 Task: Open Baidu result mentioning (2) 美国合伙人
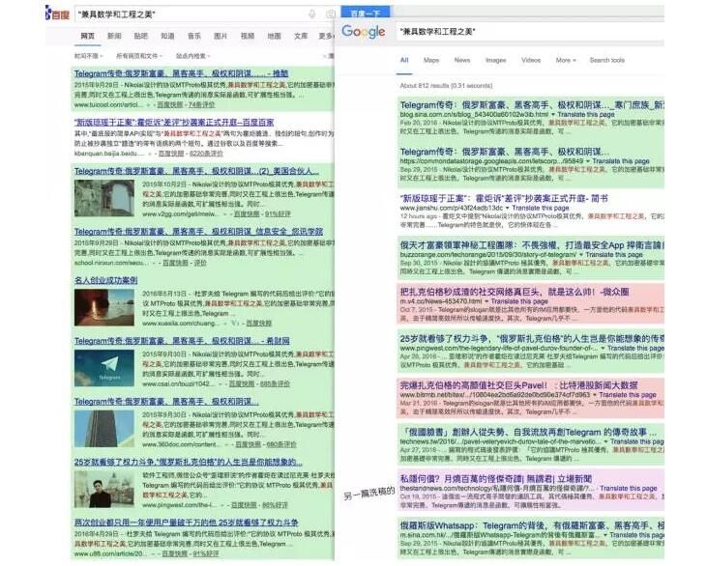[x=196, y=171]
